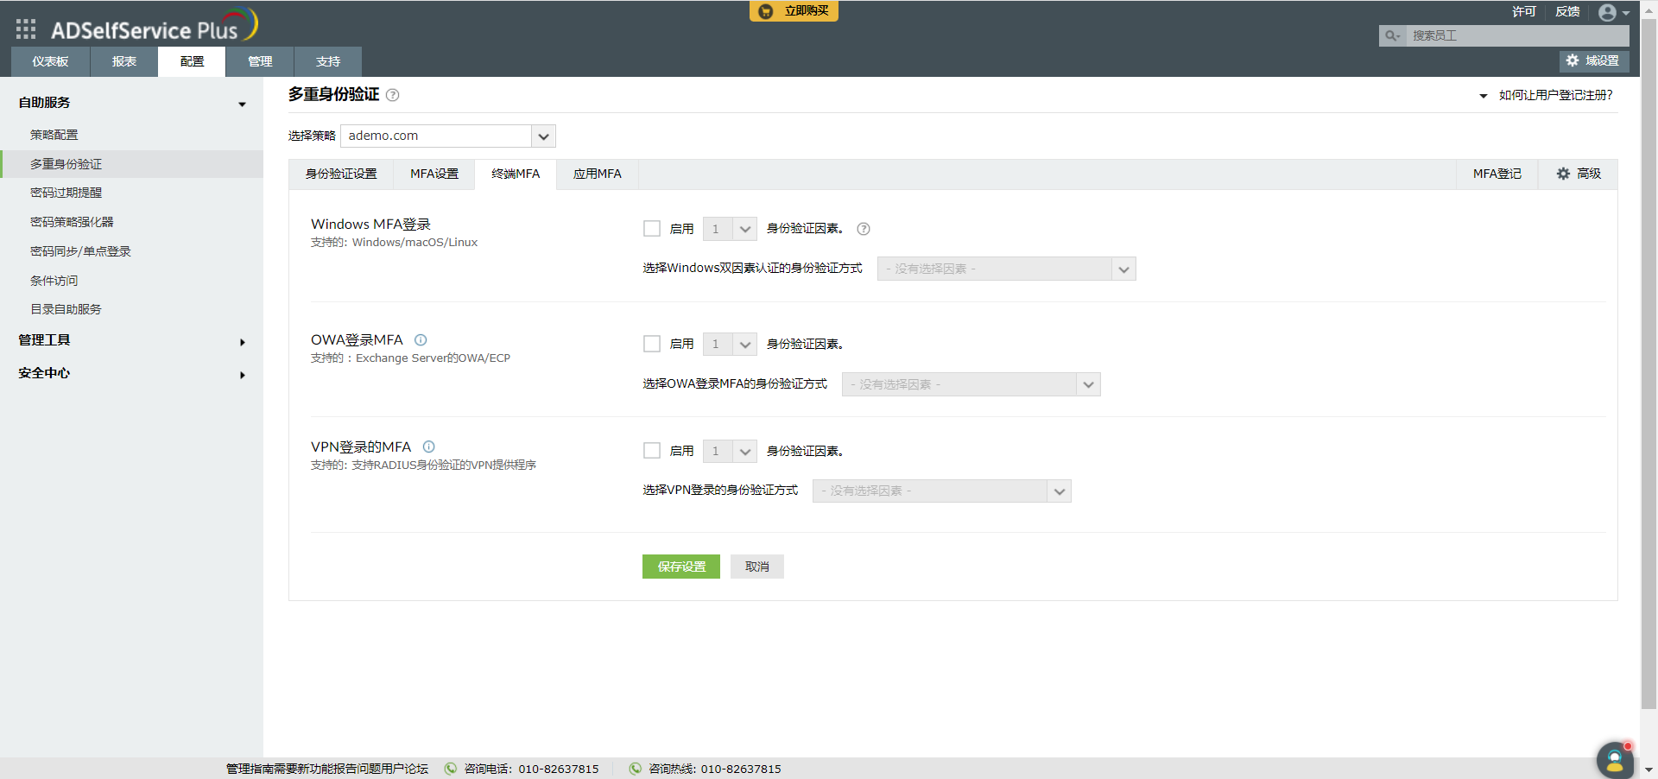Click the employee search magnifier icon
This screenshot has height=779, width=1658.
point(1391,35)
